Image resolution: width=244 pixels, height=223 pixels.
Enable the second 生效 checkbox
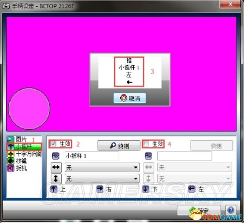(146, 144)
